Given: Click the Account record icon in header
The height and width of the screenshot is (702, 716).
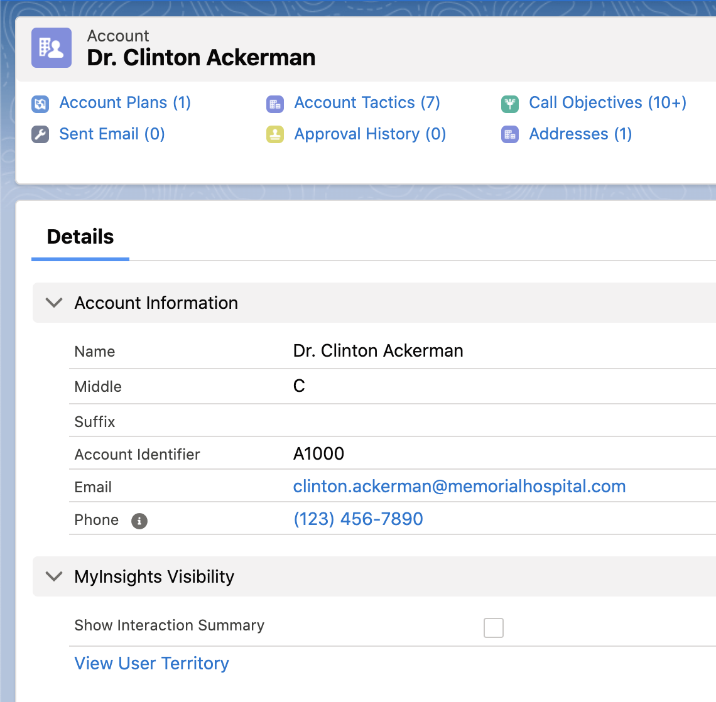Looking at the screenshot, I should click(52, 48).
